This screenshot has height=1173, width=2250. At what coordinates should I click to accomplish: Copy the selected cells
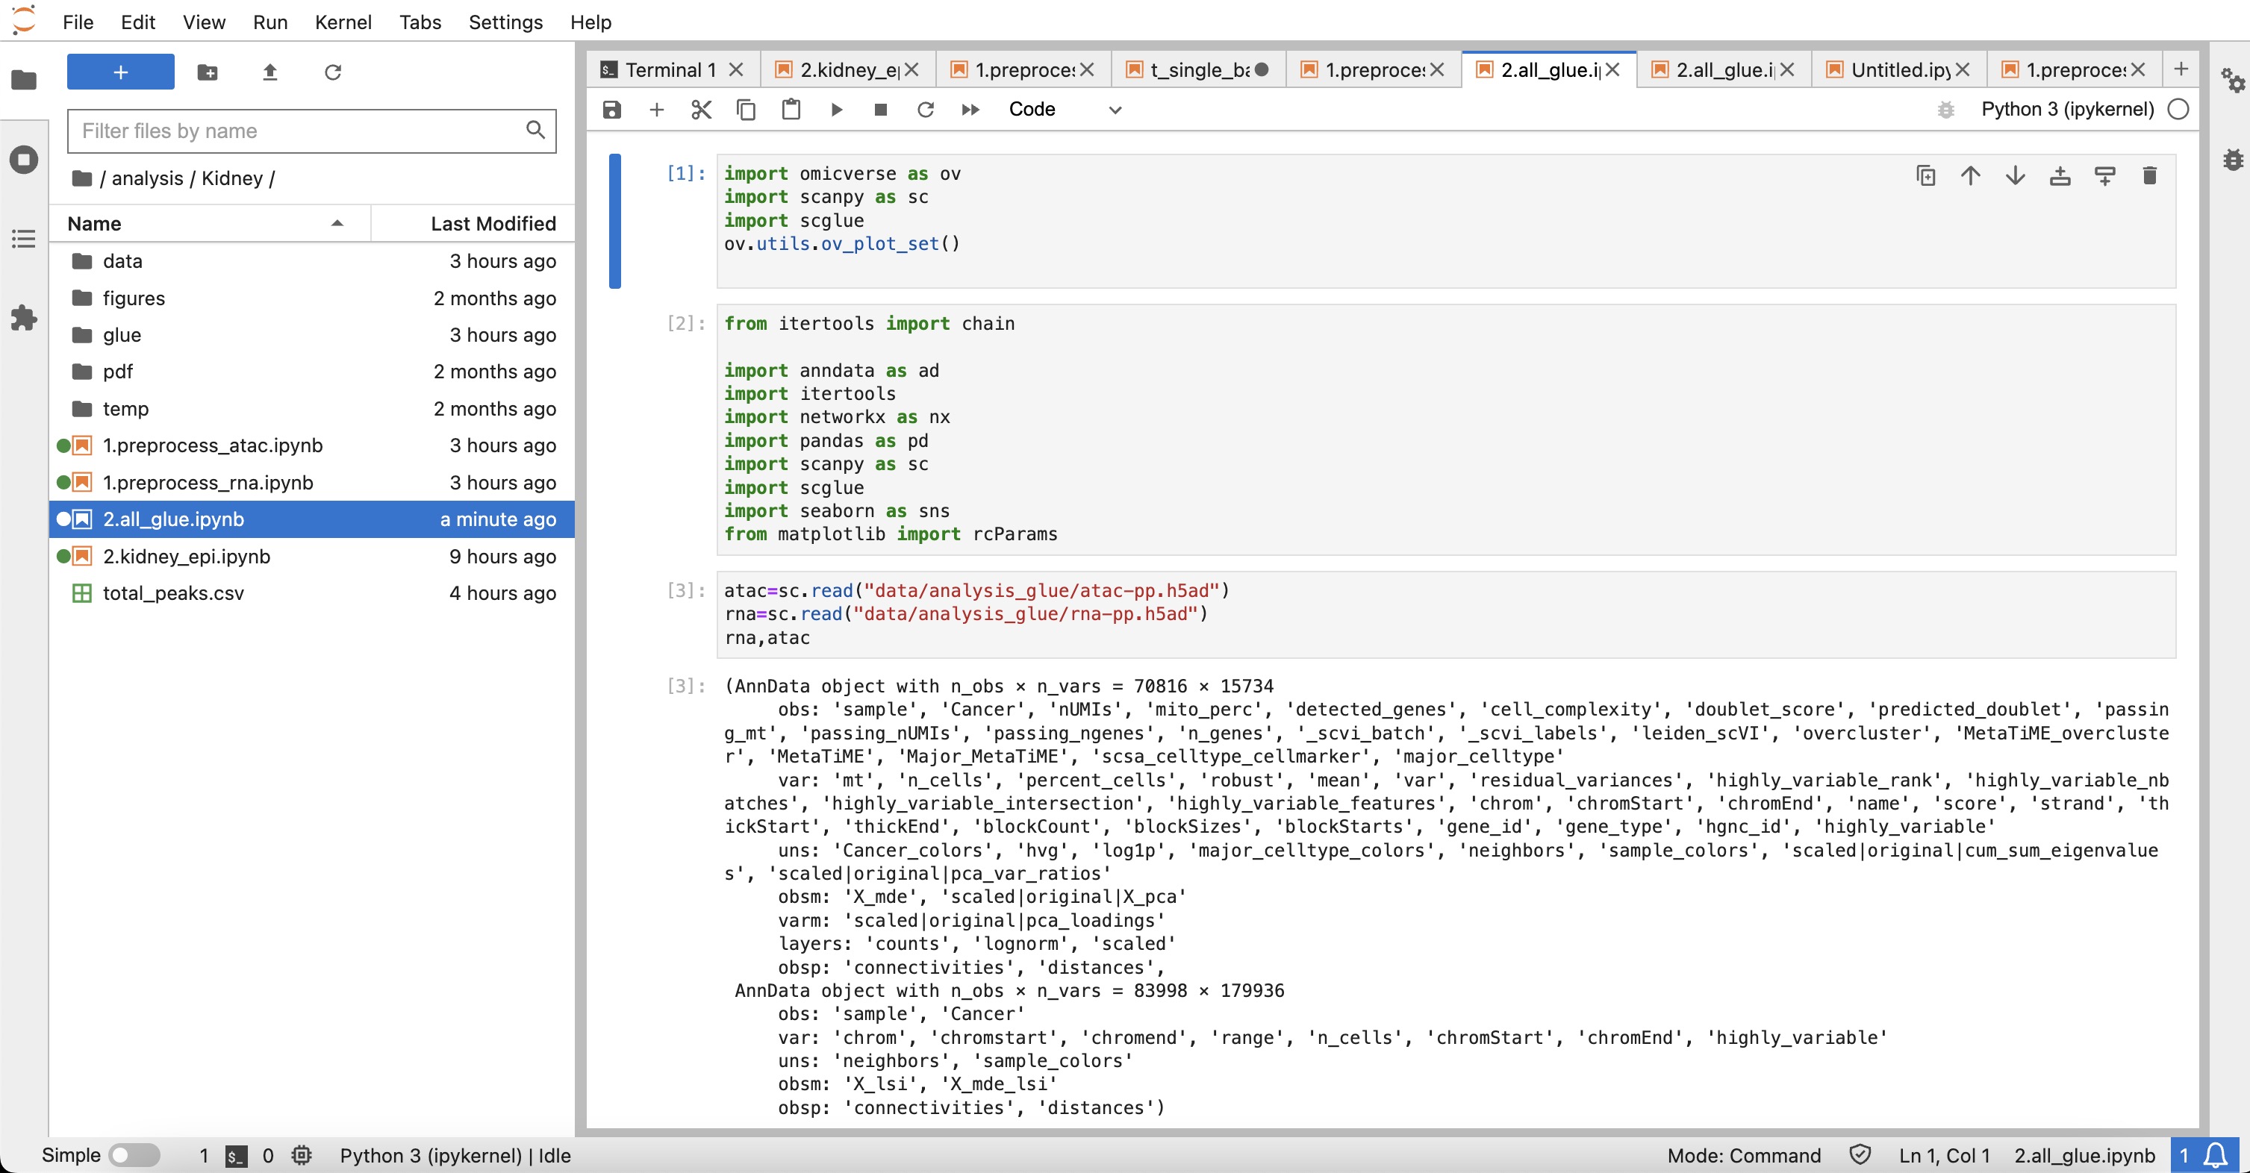tap(746, 109)
